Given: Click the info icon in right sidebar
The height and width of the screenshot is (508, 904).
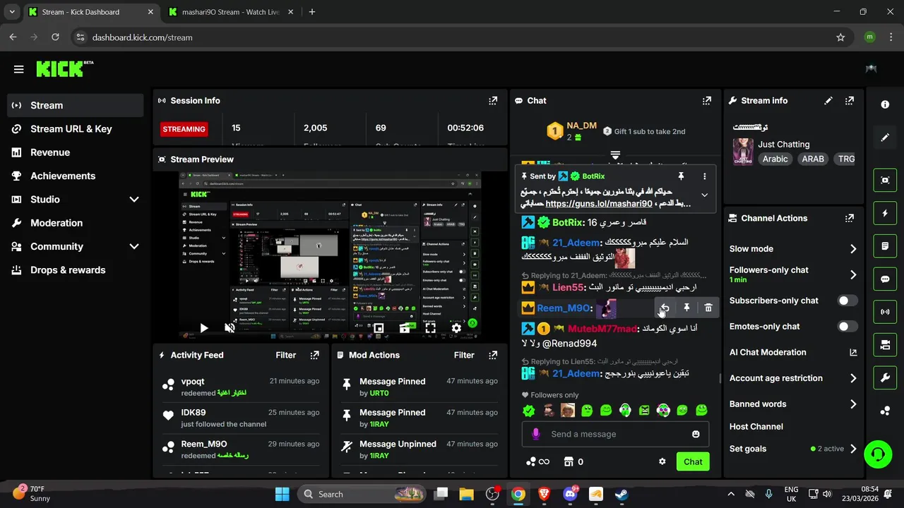Looking at the screenshot, I should click(885, 104).
